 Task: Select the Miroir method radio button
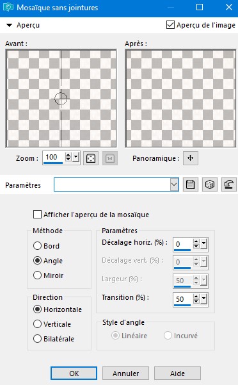pos(37,275)
